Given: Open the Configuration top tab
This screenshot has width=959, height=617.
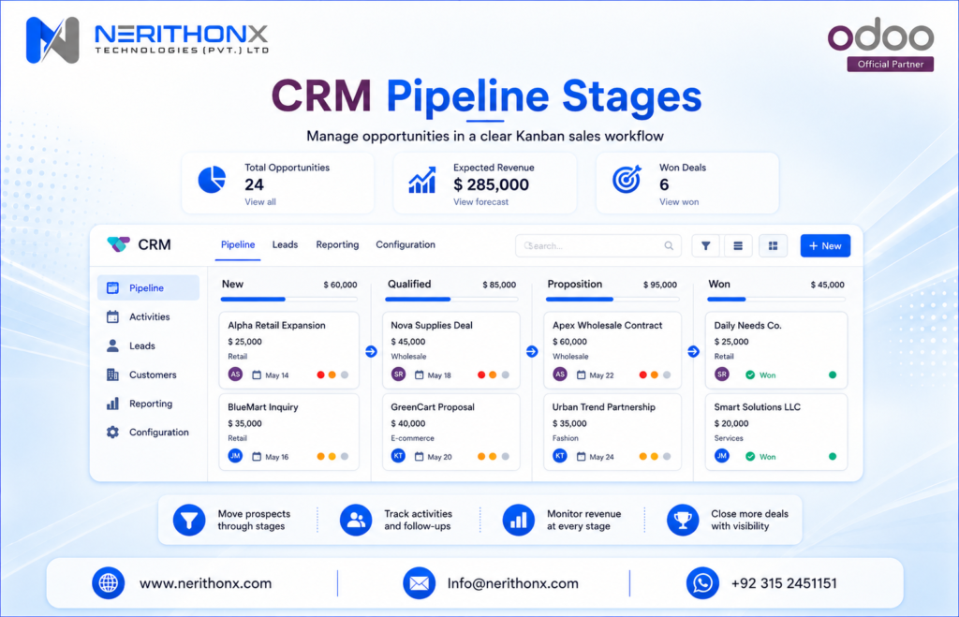Looking at the screenshot, I should 406,244.
